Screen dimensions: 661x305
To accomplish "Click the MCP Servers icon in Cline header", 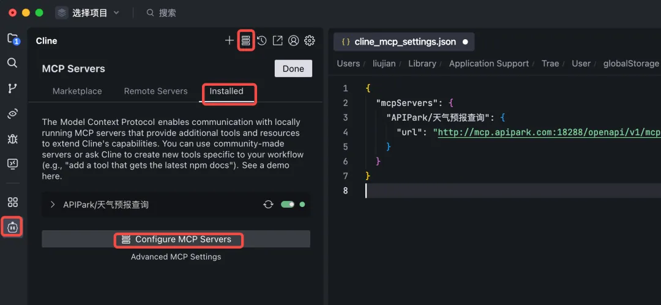I will click(246, 40).
